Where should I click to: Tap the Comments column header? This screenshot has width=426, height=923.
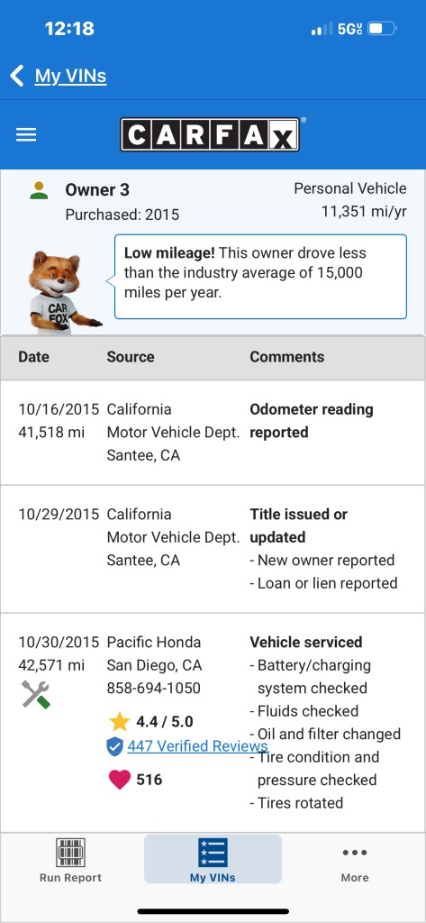pos(287,357)
